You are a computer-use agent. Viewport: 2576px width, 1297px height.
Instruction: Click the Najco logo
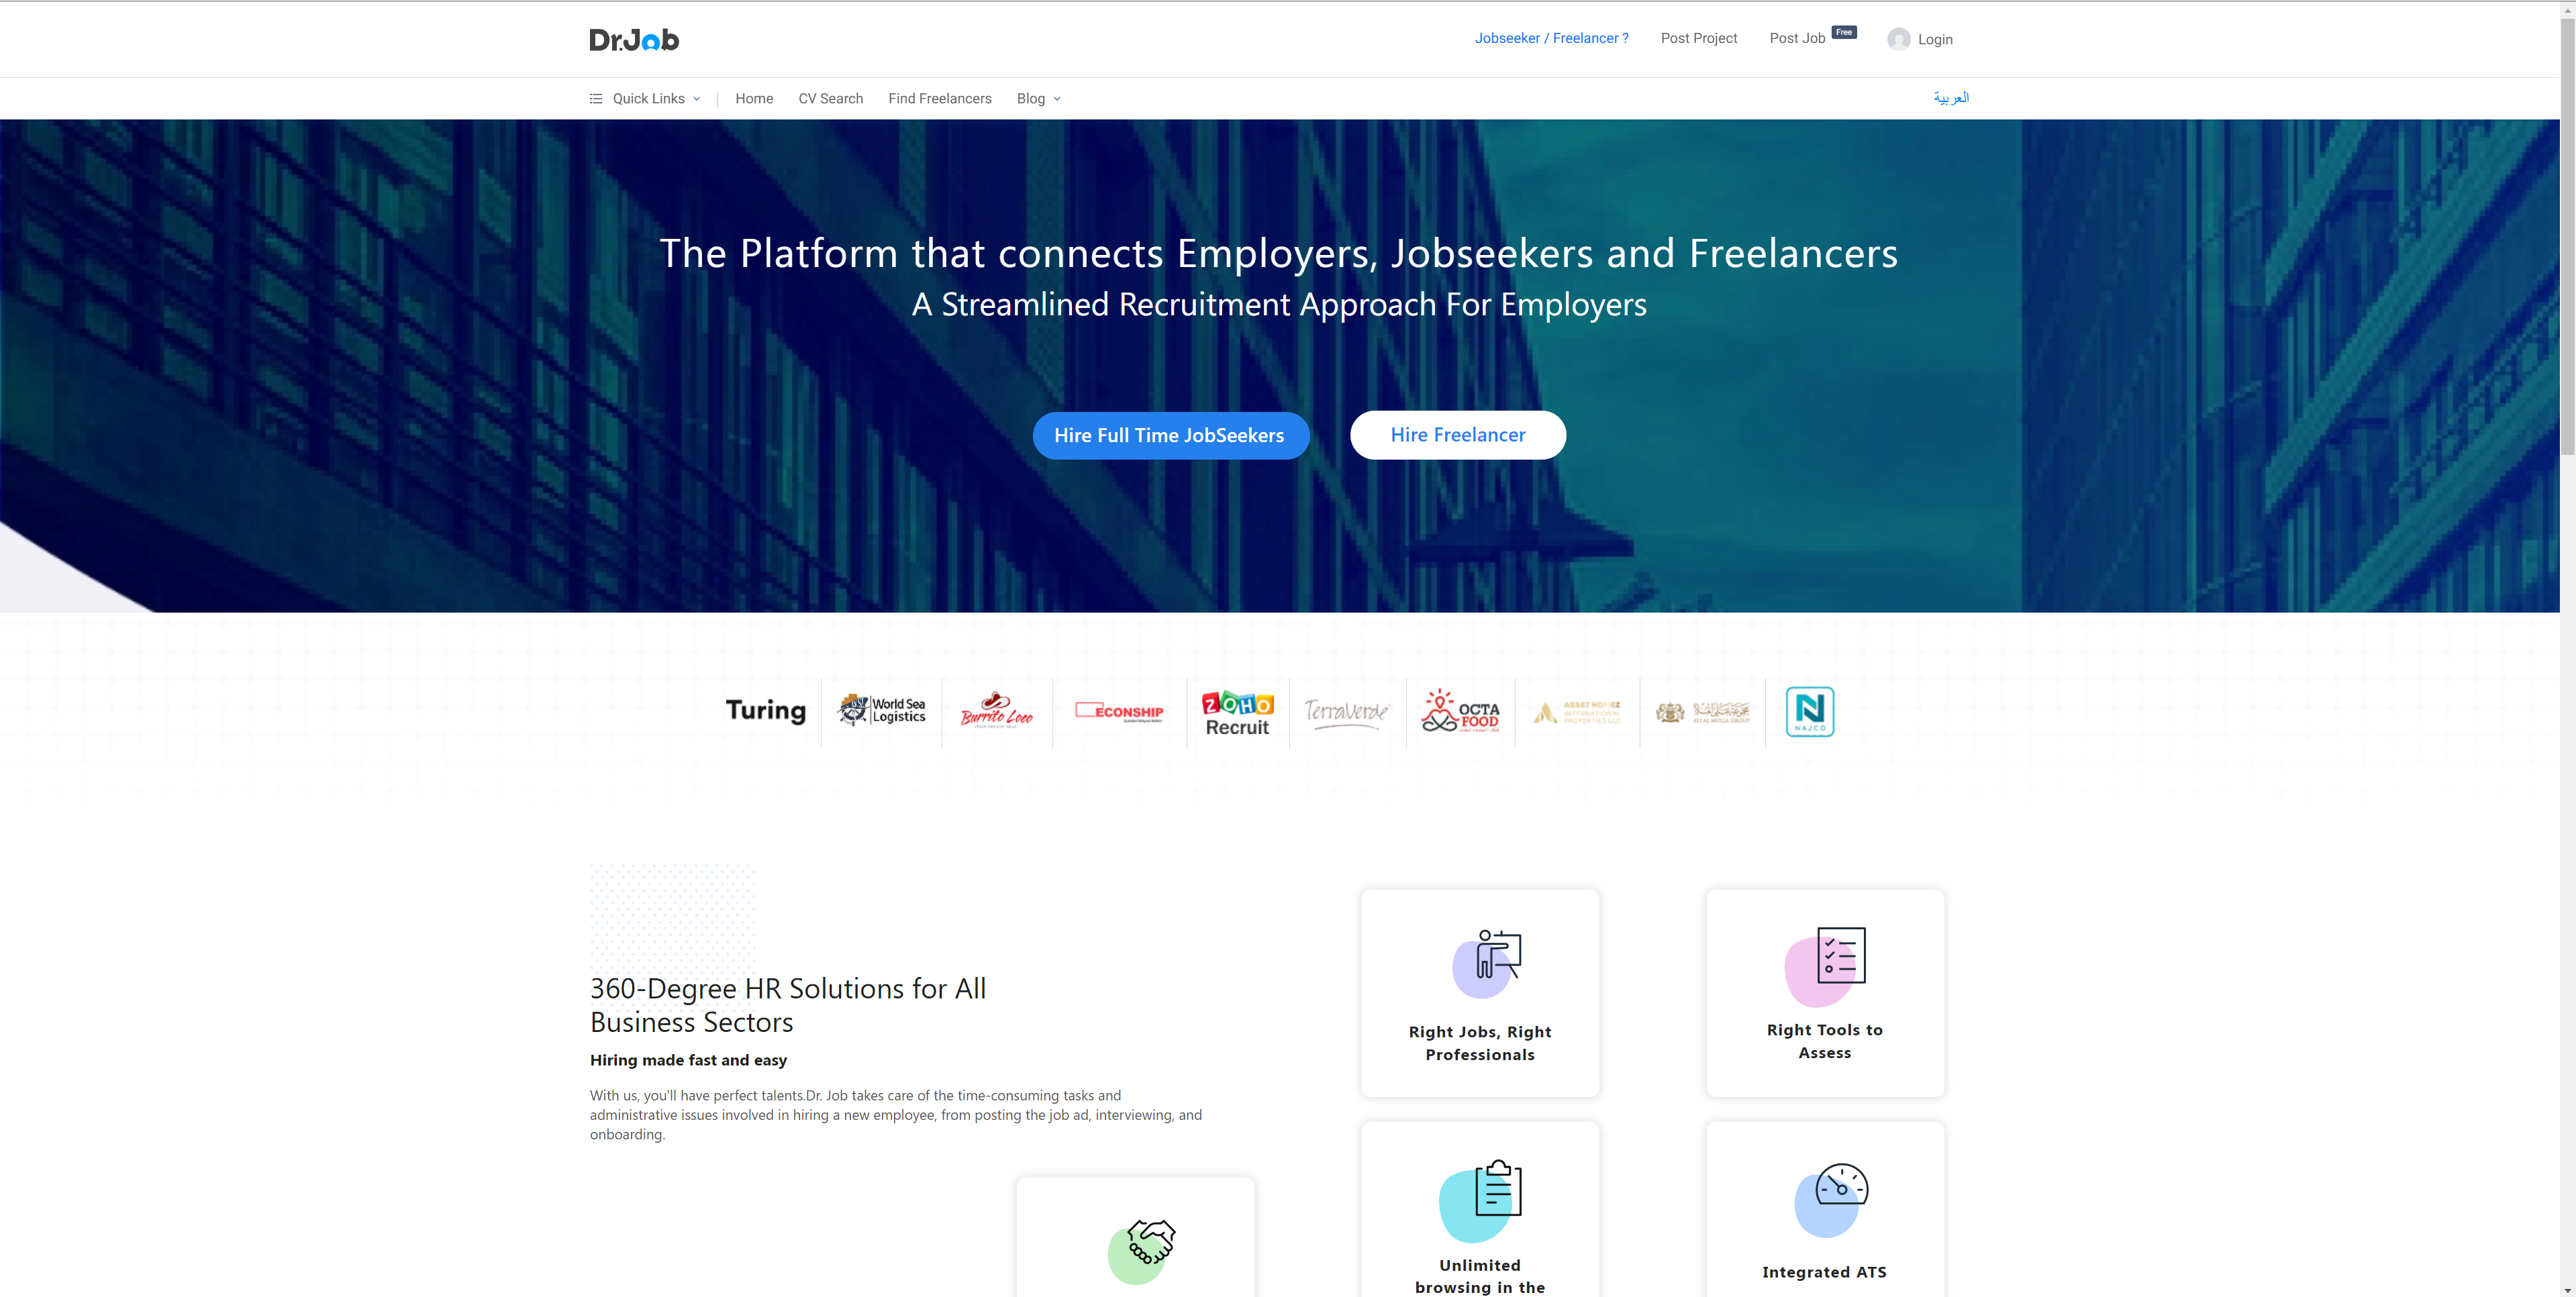click(x=1809, y=711)
